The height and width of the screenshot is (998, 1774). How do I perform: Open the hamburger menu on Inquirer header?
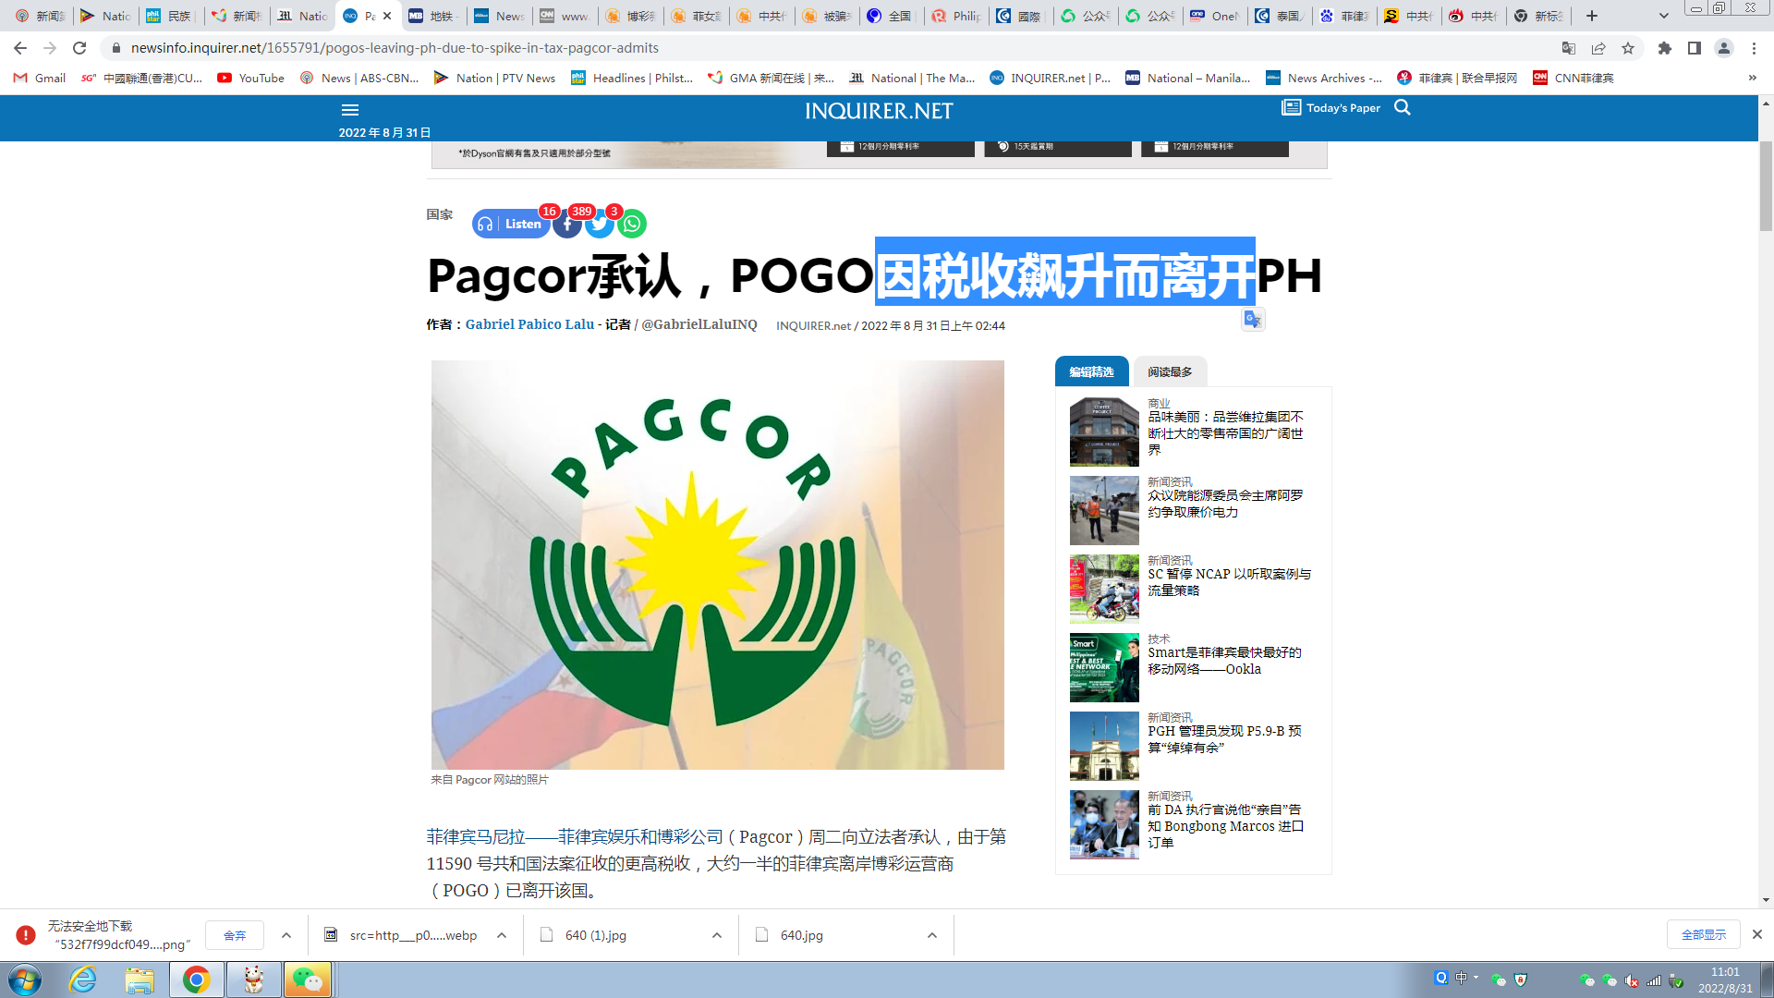tap(350, 110)
